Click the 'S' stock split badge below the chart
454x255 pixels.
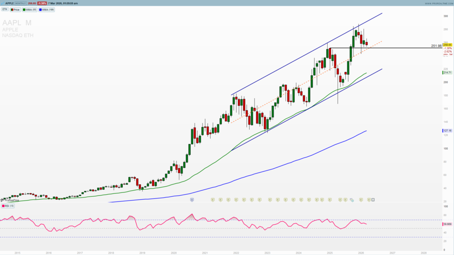[192, 199]
